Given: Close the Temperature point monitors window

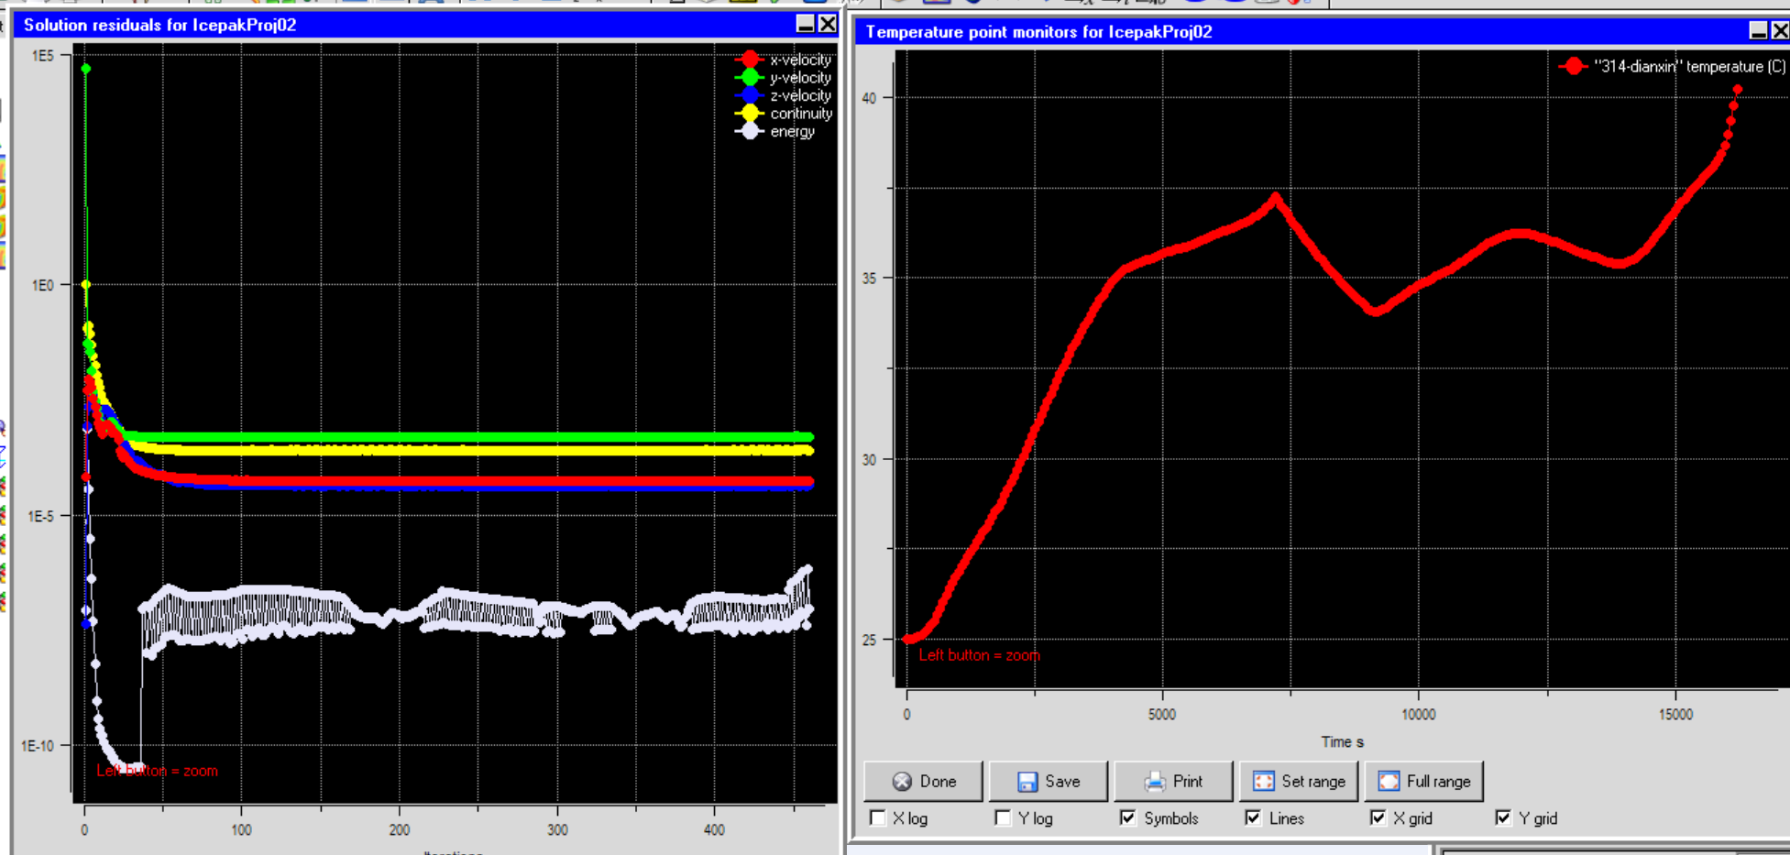Looking at the screenshot, I should (1780, 32).
